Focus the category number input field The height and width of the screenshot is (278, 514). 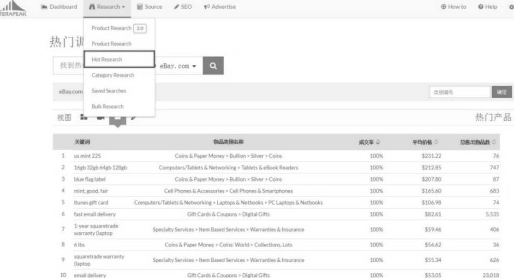(x=460, y=92)
